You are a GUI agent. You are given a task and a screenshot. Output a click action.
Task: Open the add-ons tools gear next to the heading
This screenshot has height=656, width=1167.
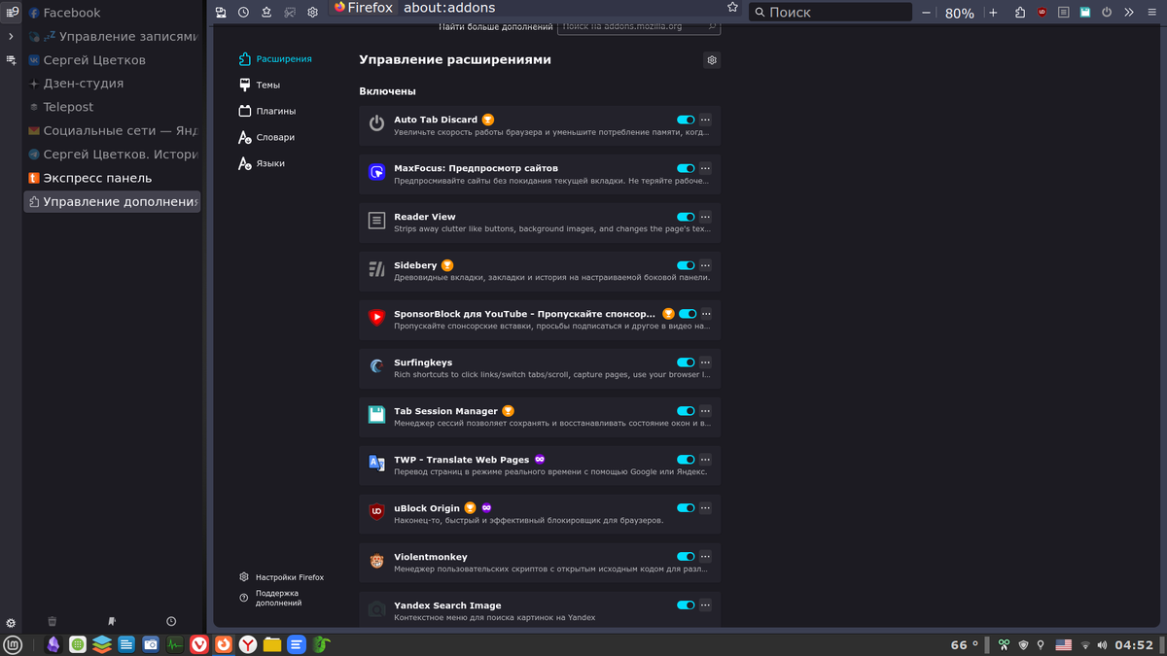point(712,60)
